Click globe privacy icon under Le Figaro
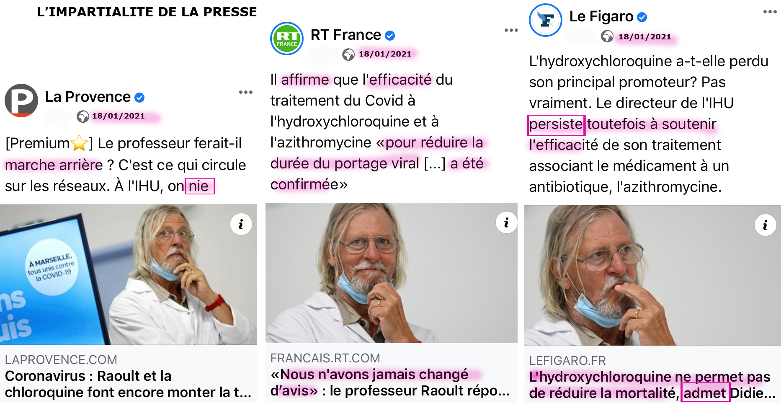This screenshot has width=781, height=403. point(607,36)
